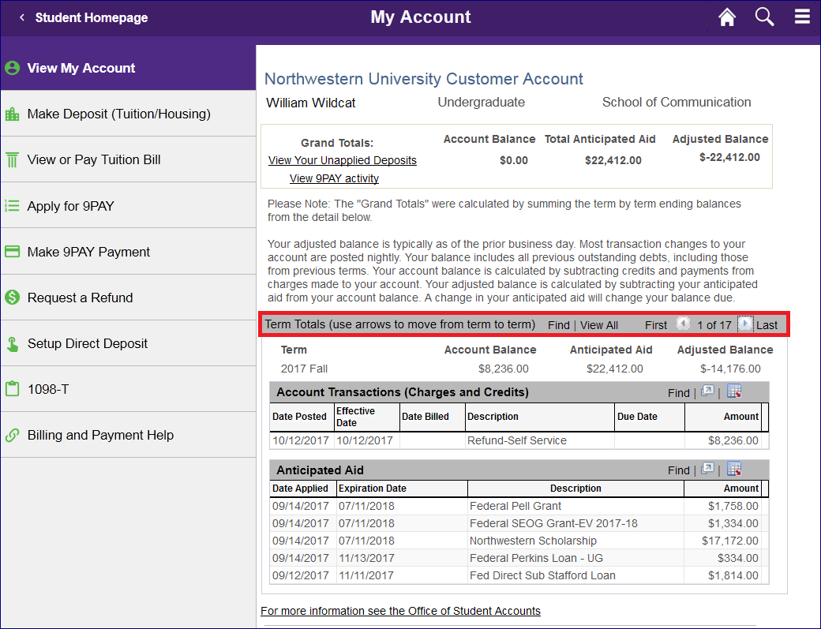Click Federal Perkins Loan - UG description
821x629 pixels.
(x=536, y=558)
